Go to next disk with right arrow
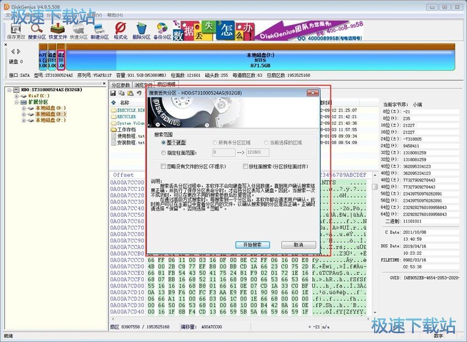This screenshot has height=342, width=467. tap(19, 52)
